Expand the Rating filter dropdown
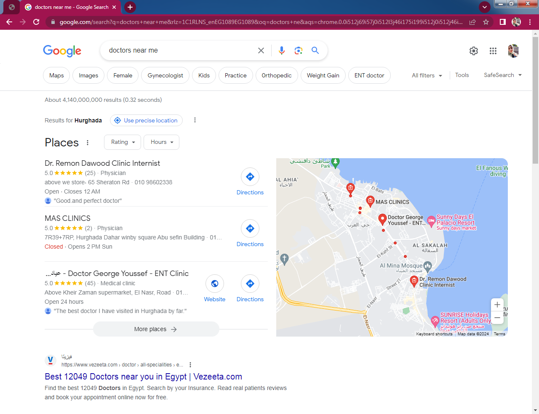539x414 pixels. [123, 142]
